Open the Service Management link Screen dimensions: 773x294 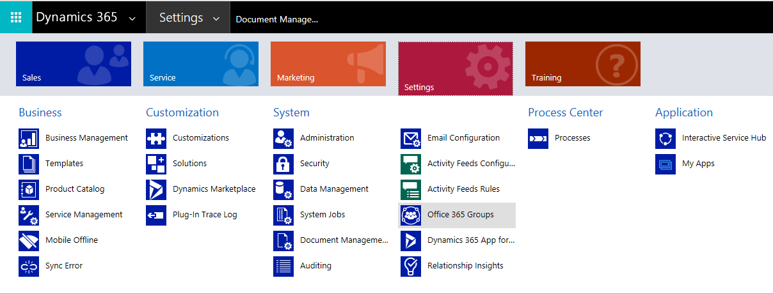(x=84, y=215)
